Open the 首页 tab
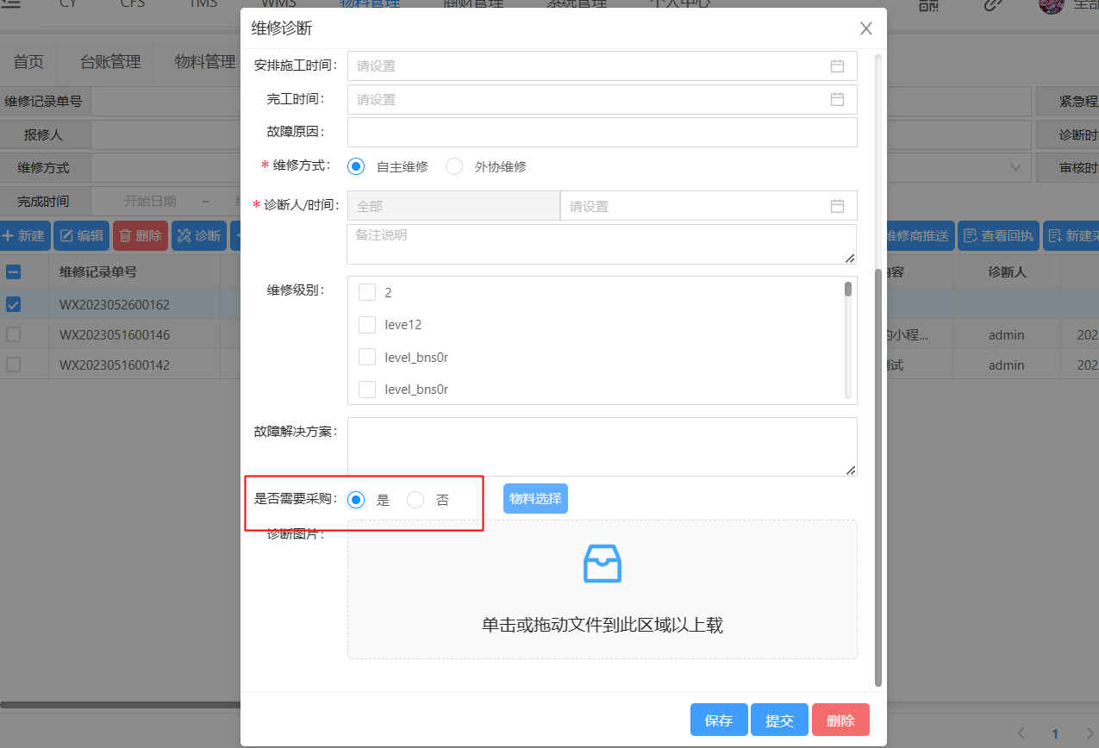The height and width of the screenshot is (748, 1099). 28,62
